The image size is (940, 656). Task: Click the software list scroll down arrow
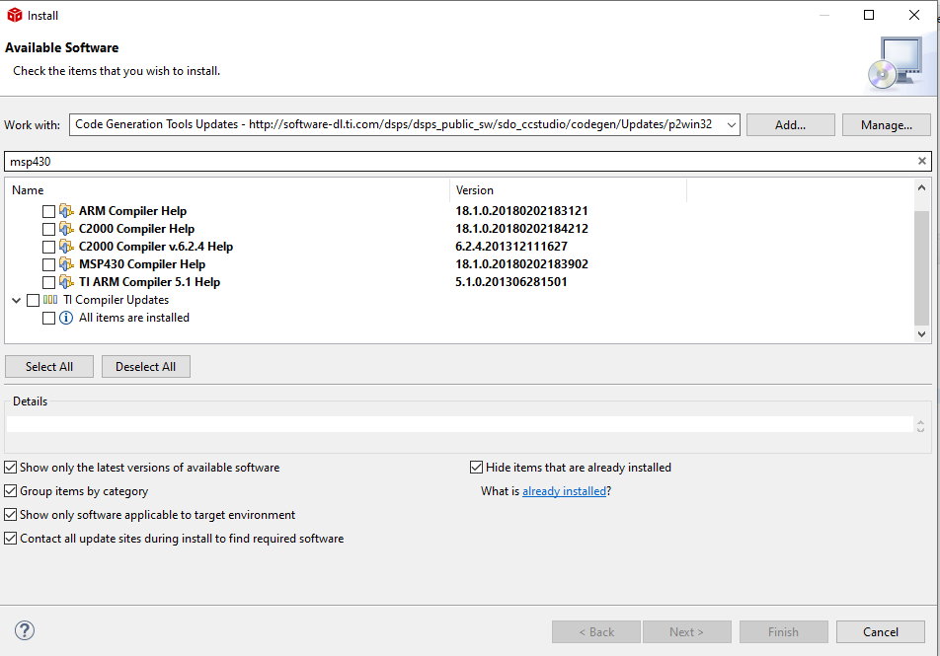tap(922, 334)
